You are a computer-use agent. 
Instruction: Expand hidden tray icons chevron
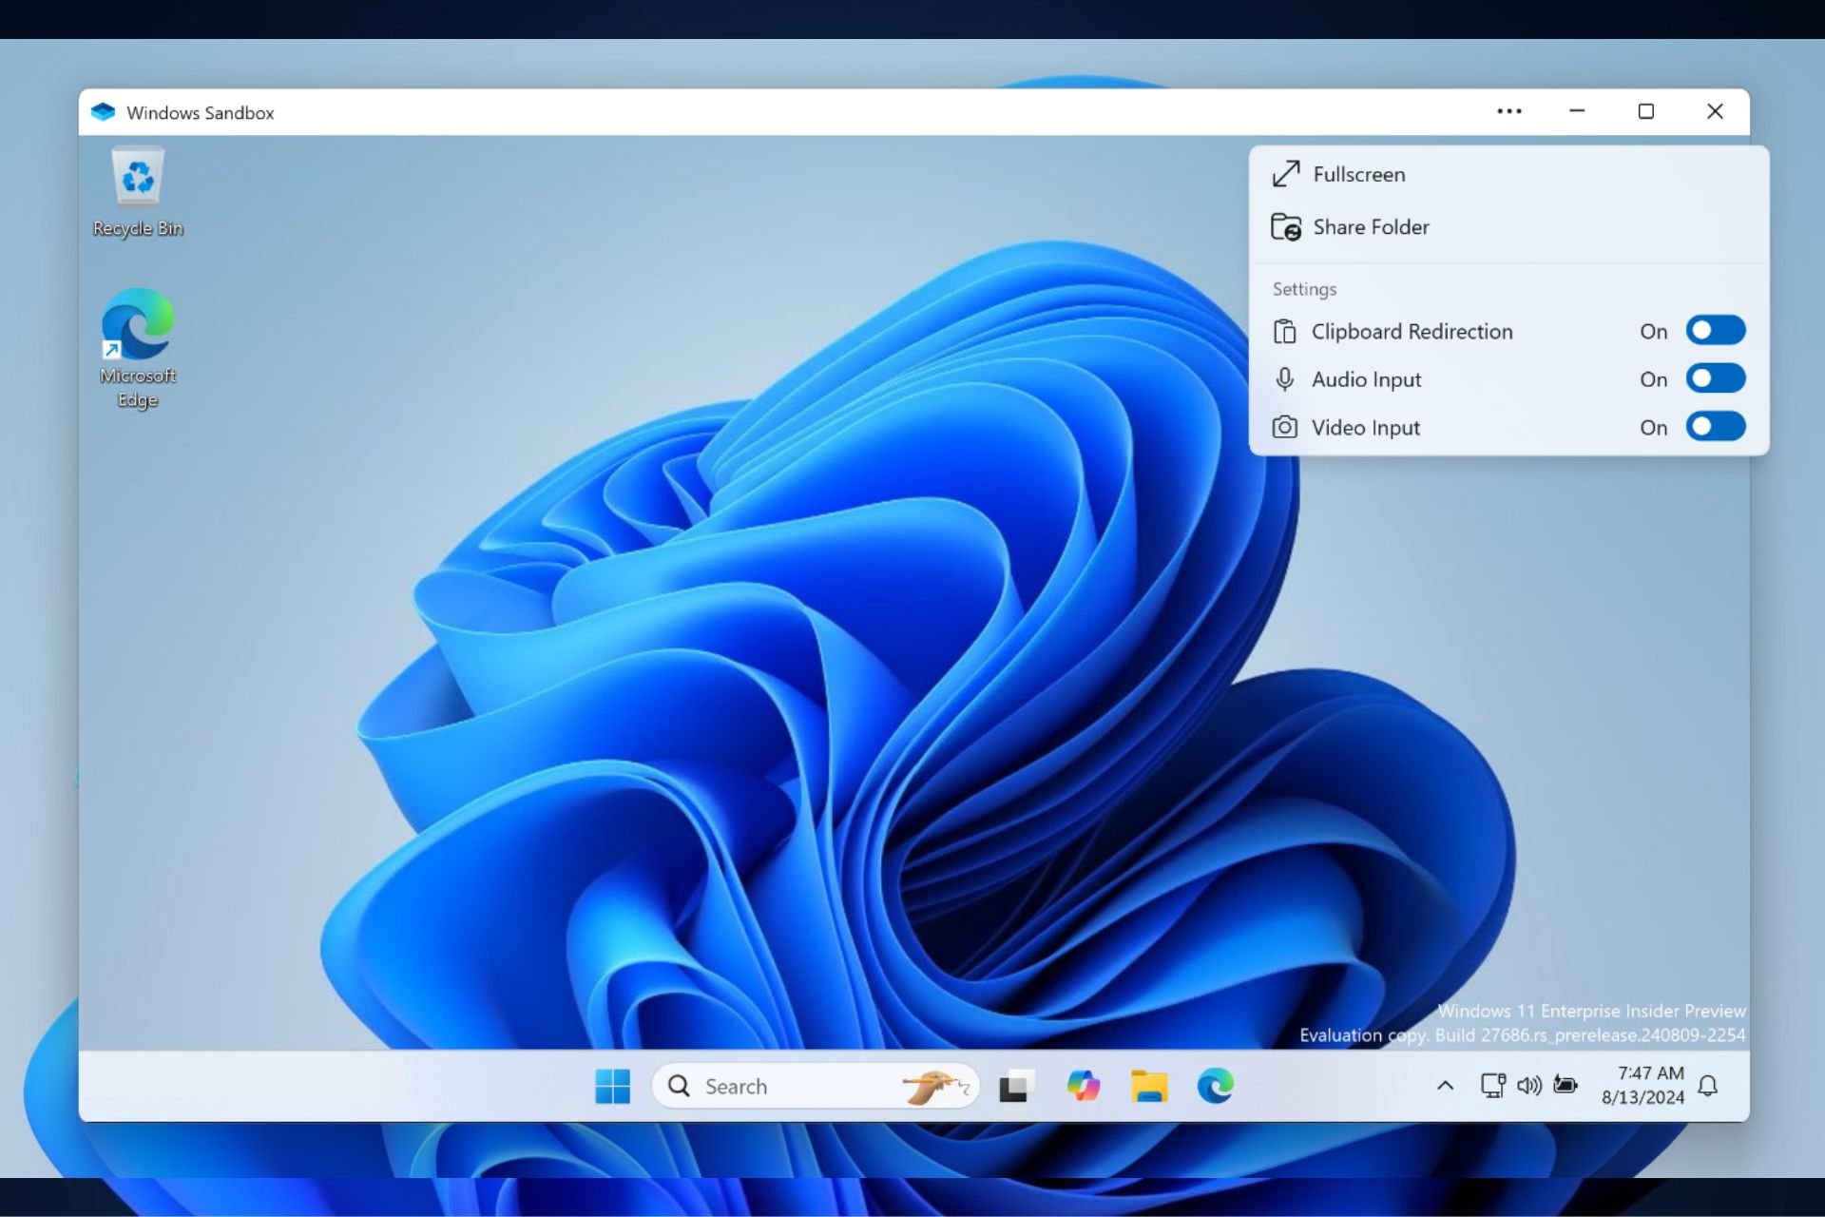(1445, 1086)
